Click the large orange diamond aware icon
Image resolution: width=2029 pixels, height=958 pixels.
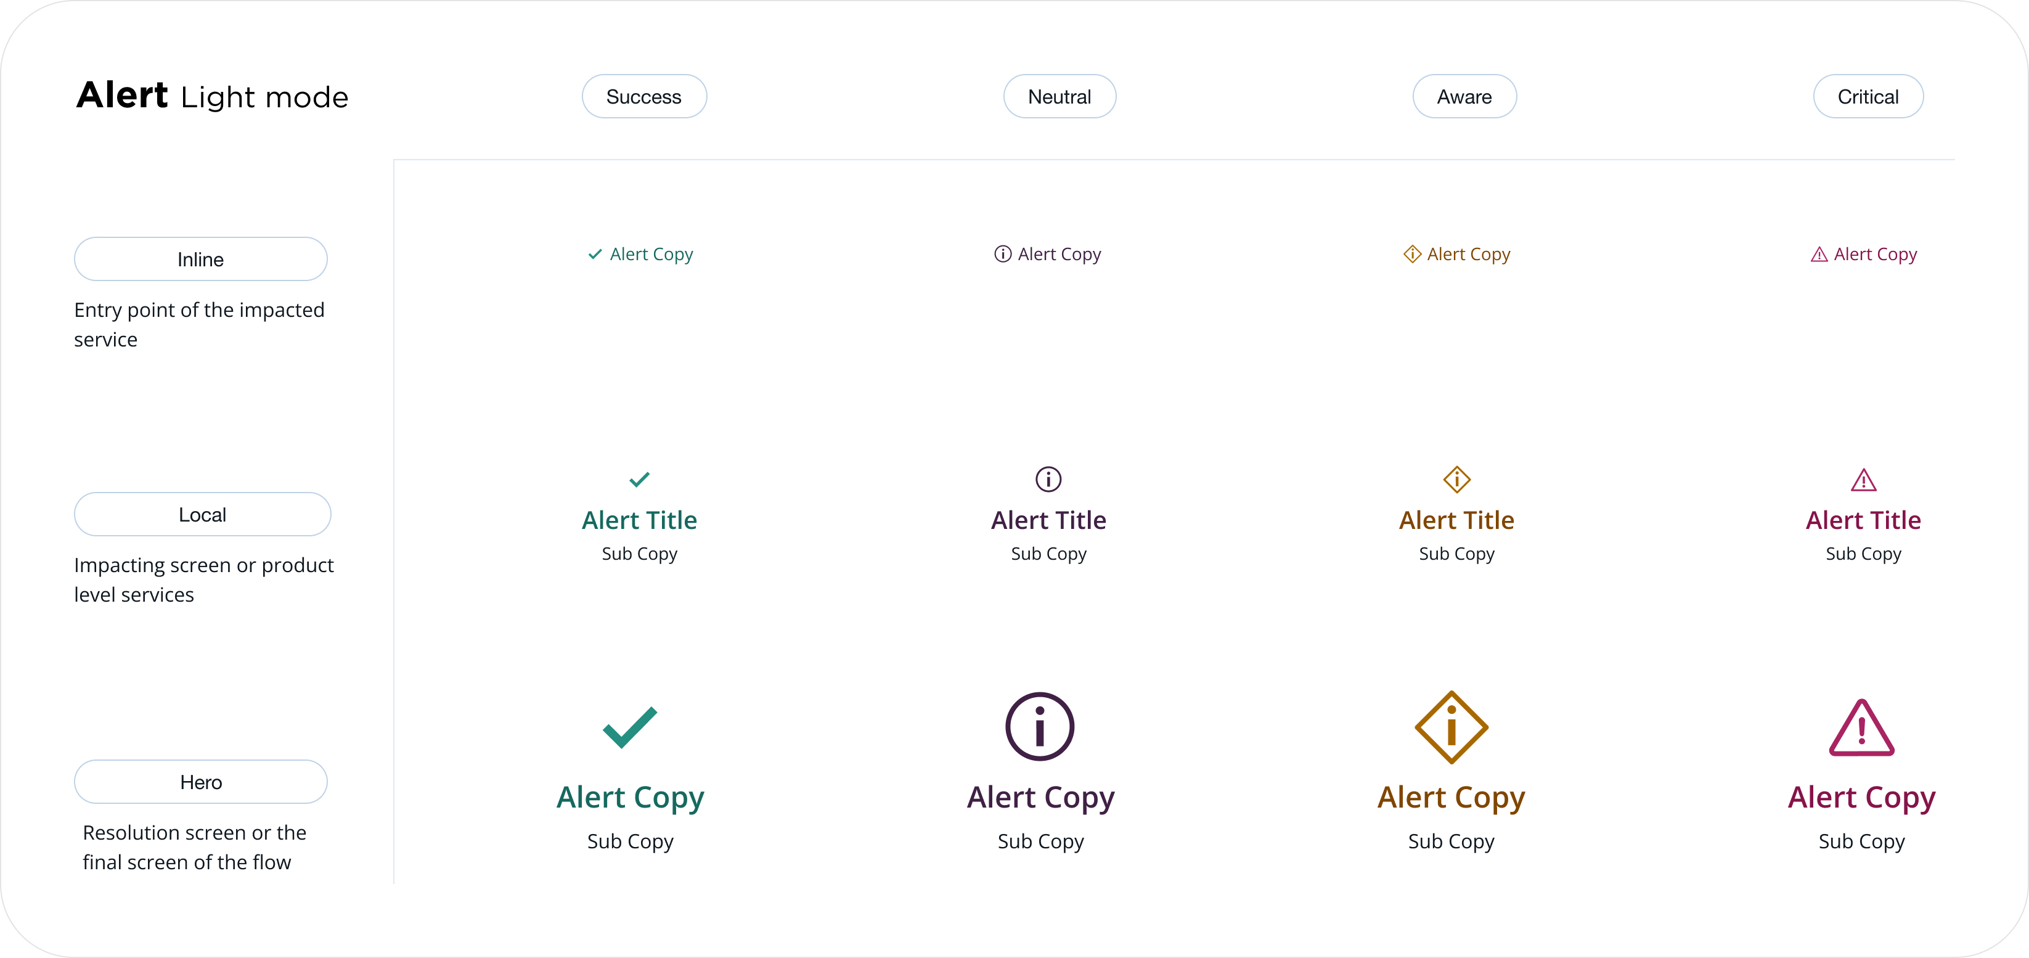click(1451, 726)
